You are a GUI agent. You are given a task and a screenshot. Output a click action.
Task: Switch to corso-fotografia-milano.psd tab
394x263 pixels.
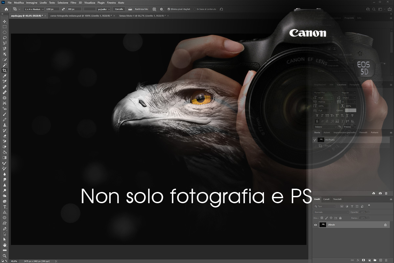80,15
